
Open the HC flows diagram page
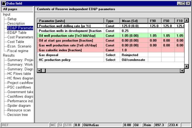point(20,78)
